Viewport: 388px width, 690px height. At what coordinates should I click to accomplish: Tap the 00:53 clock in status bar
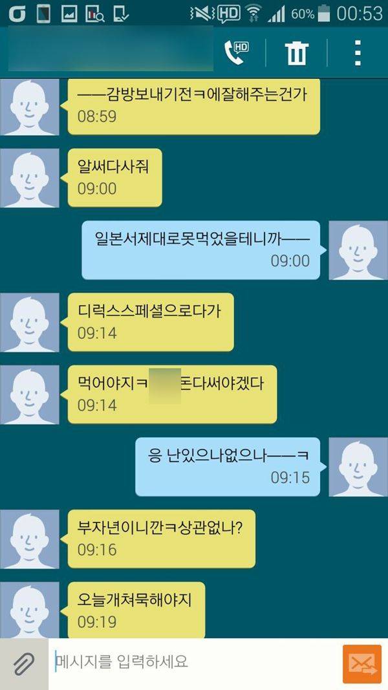point(360,14)
